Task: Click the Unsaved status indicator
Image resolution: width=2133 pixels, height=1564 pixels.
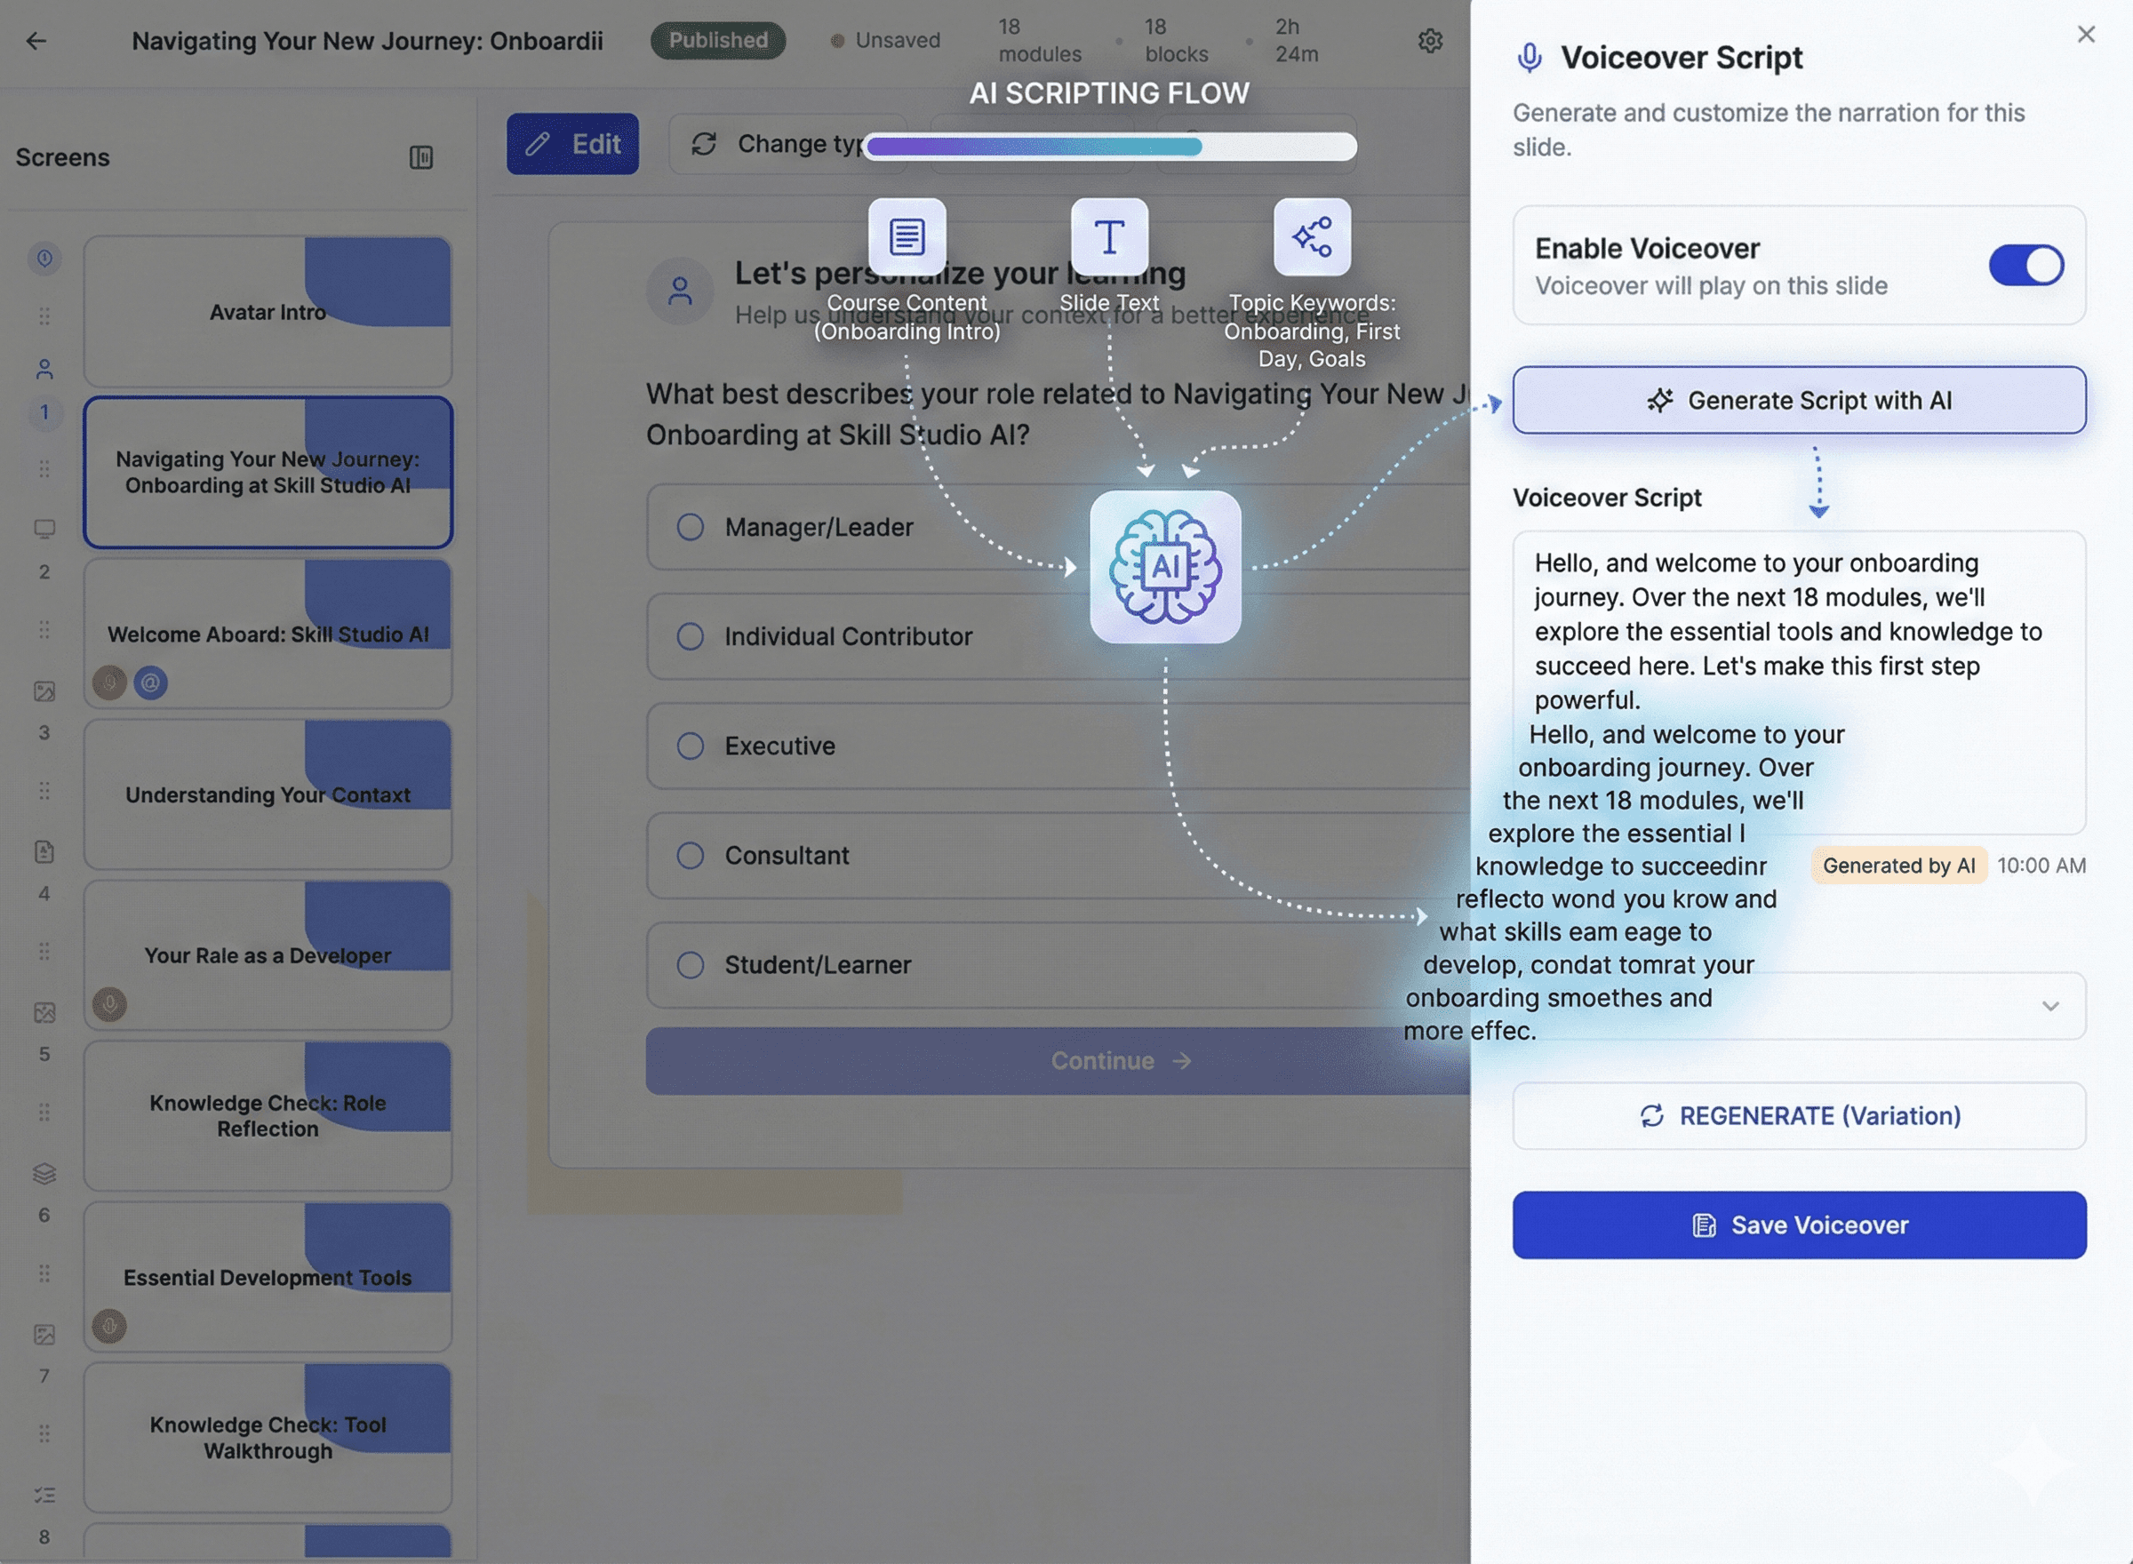Action: [885, 41]
